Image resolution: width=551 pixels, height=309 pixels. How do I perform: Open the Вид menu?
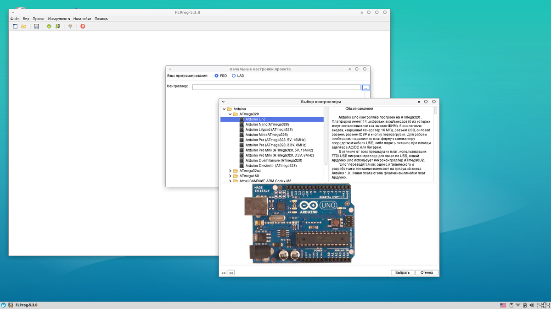[26, 19]
